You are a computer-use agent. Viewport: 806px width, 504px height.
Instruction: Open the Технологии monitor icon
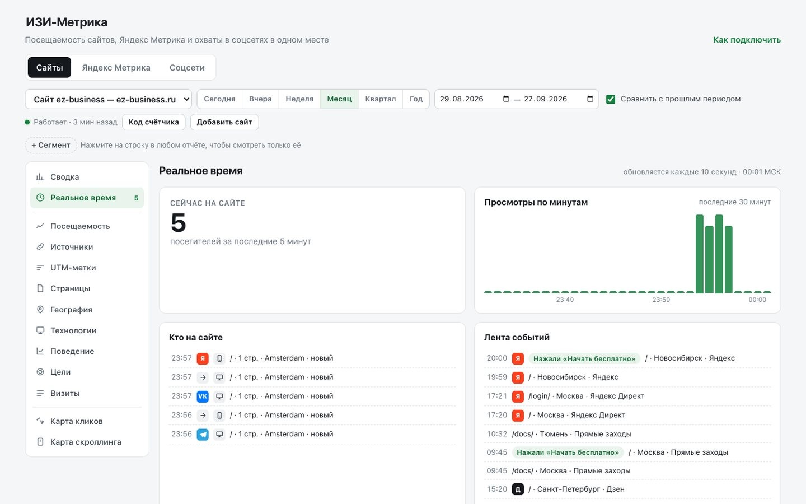40,330
